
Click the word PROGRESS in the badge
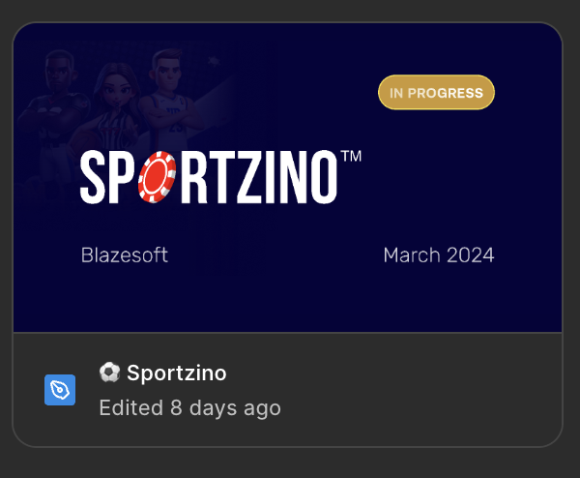click(x=446, y=93)
